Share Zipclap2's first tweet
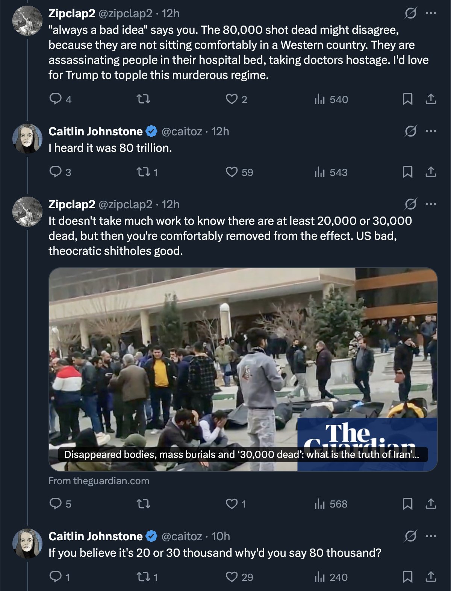 click(x=431, y=99)
